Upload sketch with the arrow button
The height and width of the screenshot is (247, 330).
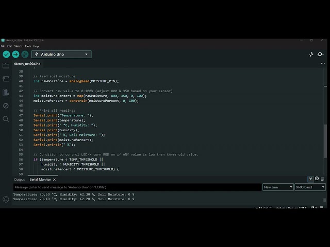(x=15, y=55)
